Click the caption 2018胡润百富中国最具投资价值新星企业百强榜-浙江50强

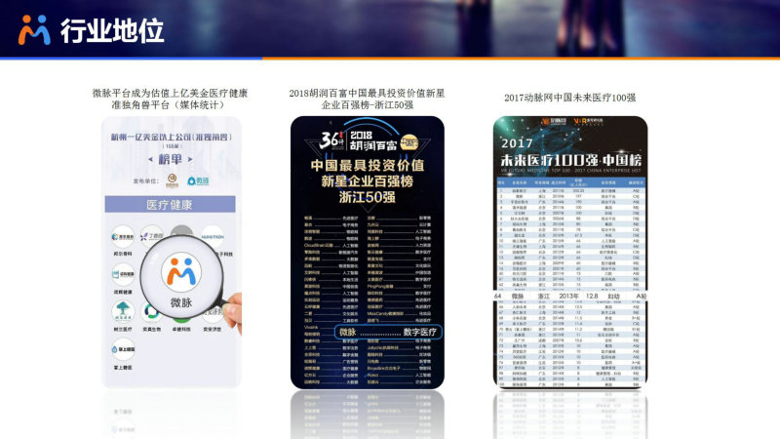tap(367, 99)
